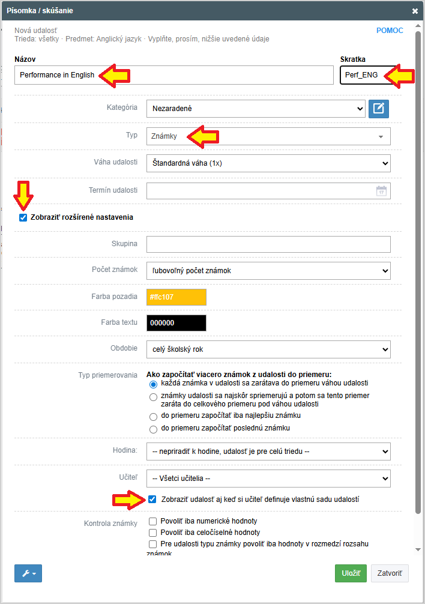Open the Kategória dropdown

click(x=256, y=109)
